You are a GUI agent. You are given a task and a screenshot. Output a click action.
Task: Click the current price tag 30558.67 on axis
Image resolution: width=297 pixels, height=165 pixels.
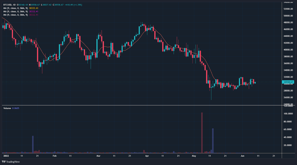click(288, 82)
